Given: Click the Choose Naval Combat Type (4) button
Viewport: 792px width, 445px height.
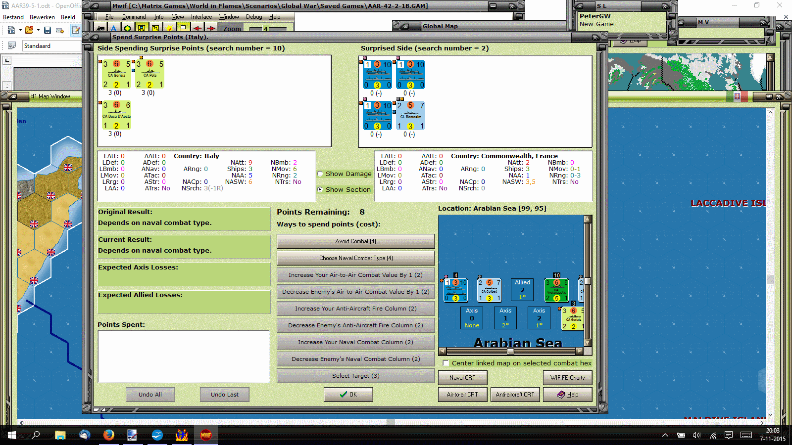Looking at the screenshot, I should [355, 258].
